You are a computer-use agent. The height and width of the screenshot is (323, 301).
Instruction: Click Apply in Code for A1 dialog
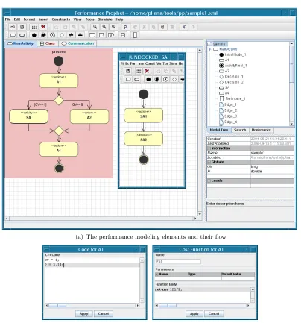83,313
